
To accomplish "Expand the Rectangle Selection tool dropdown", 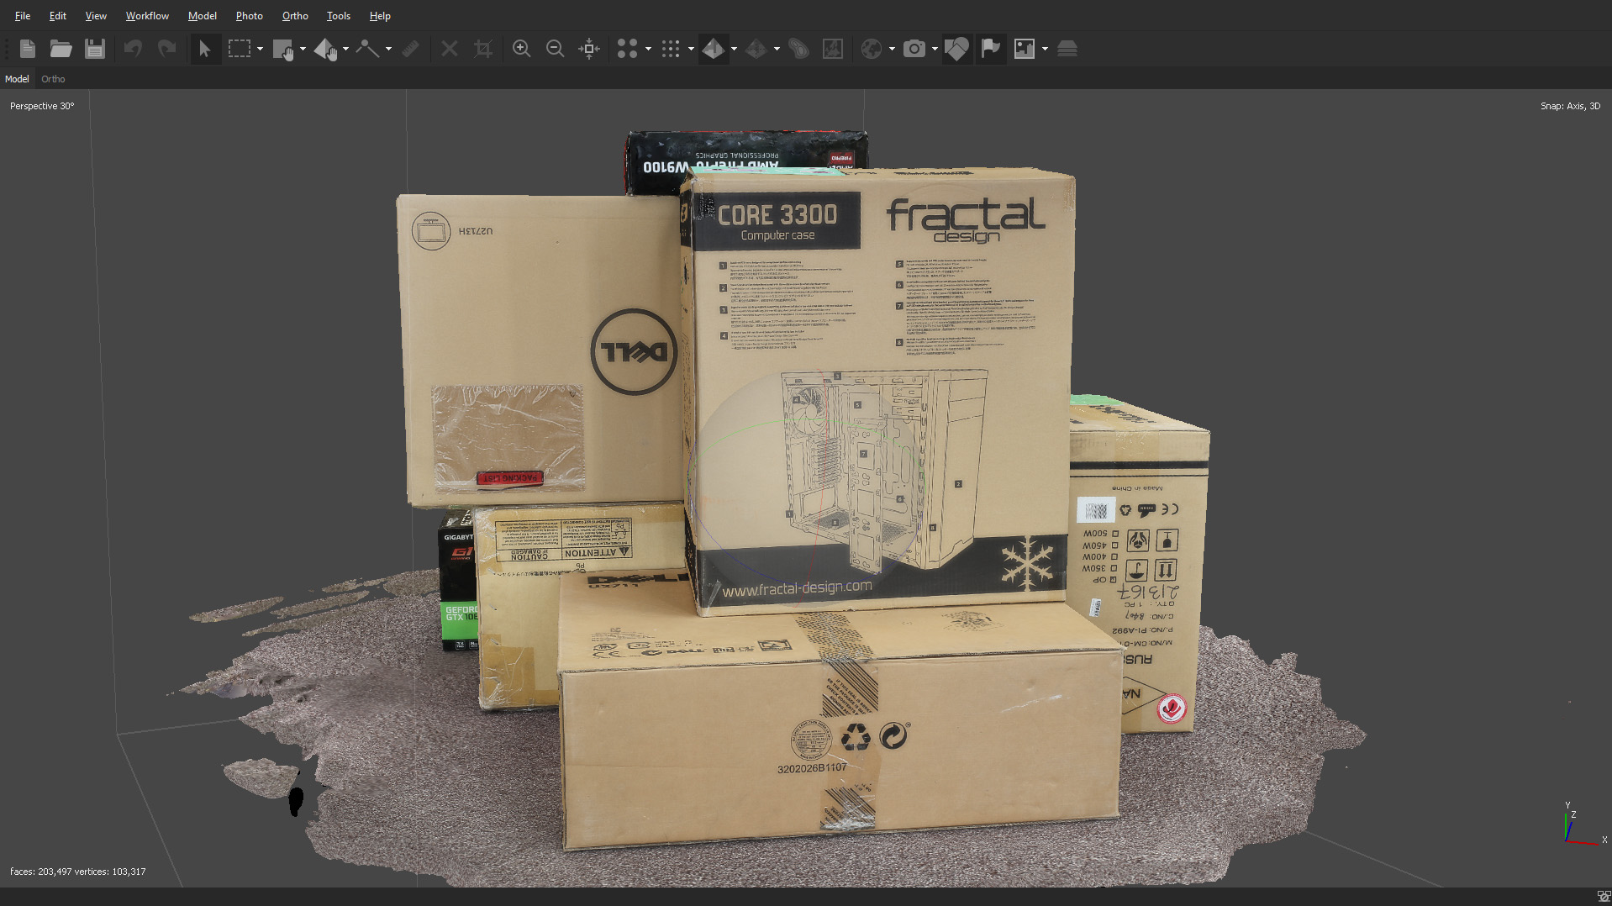I will (260, 49).
